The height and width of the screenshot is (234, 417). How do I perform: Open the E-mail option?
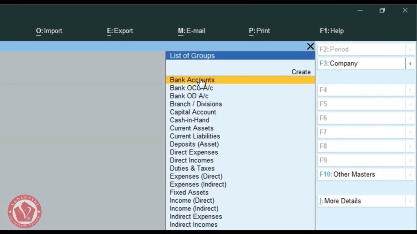coord(191,30)
